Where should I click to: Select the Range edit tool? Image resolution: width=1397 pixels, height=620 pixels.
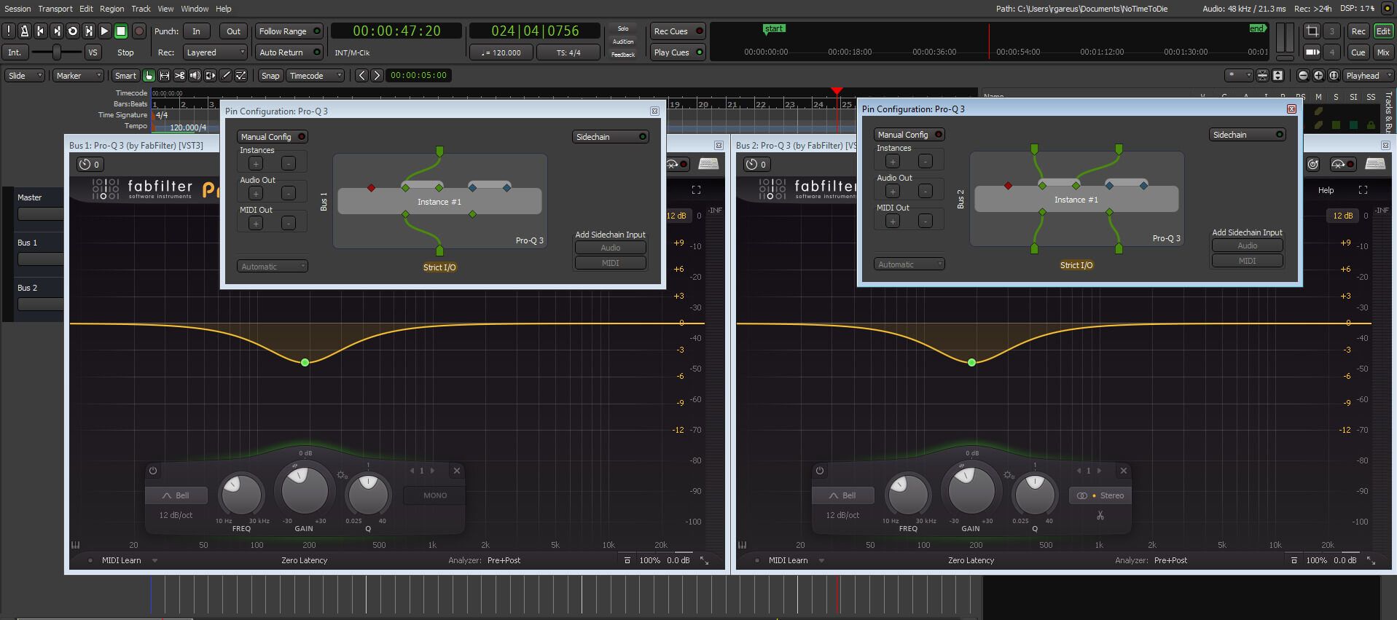(165, 76)
